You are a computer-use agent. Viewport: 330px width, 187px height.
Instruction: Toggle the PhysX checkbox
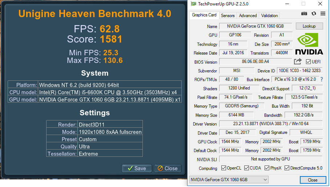[267, 168]
